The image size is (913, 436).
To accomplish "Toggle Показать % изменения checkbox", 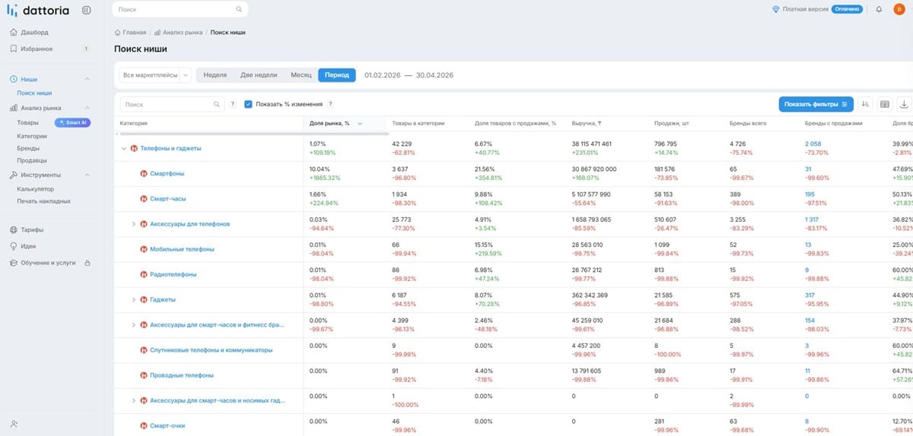I will click(x=248, y=104).
